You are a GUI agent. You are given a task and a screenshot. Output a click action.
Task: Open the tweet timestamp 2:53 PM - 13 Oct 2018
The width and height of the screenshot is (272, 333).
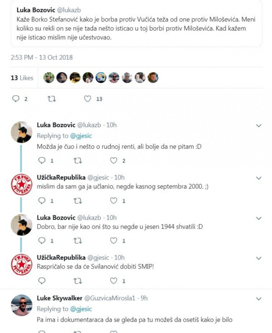pos(42,57)
